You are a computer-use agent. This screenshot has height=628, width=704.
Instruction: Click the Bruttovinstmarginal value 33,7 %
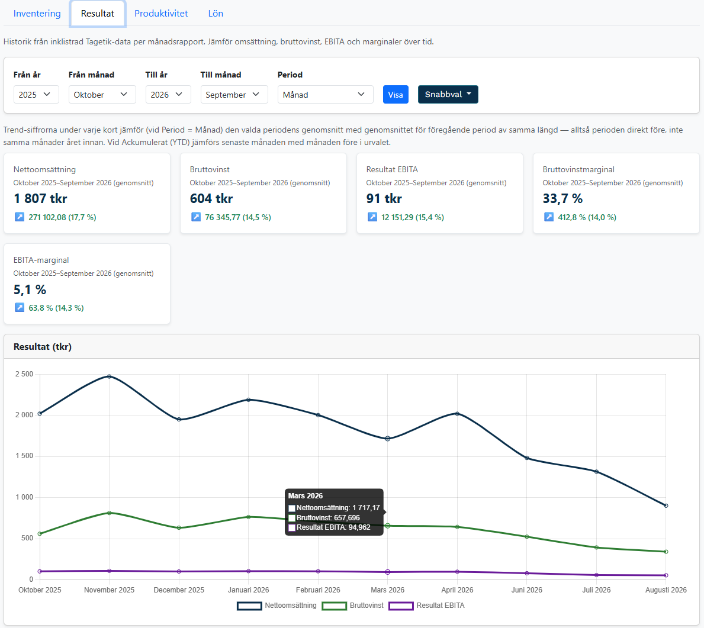(x=562, y=198)
